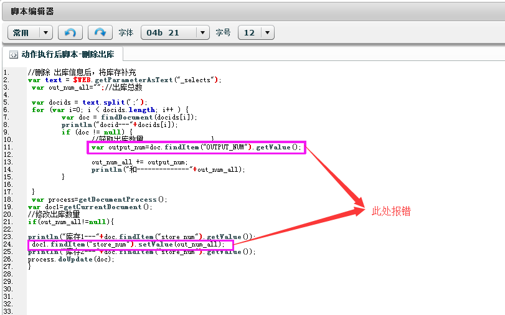Click the 脚本编辑器 title text
The image size is (505, 315).
click(32, 11)
